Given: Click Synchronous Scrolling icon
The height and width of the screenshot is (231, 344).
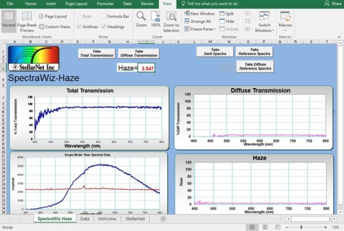Looking at the screenshot, I should tap(248, 21).
